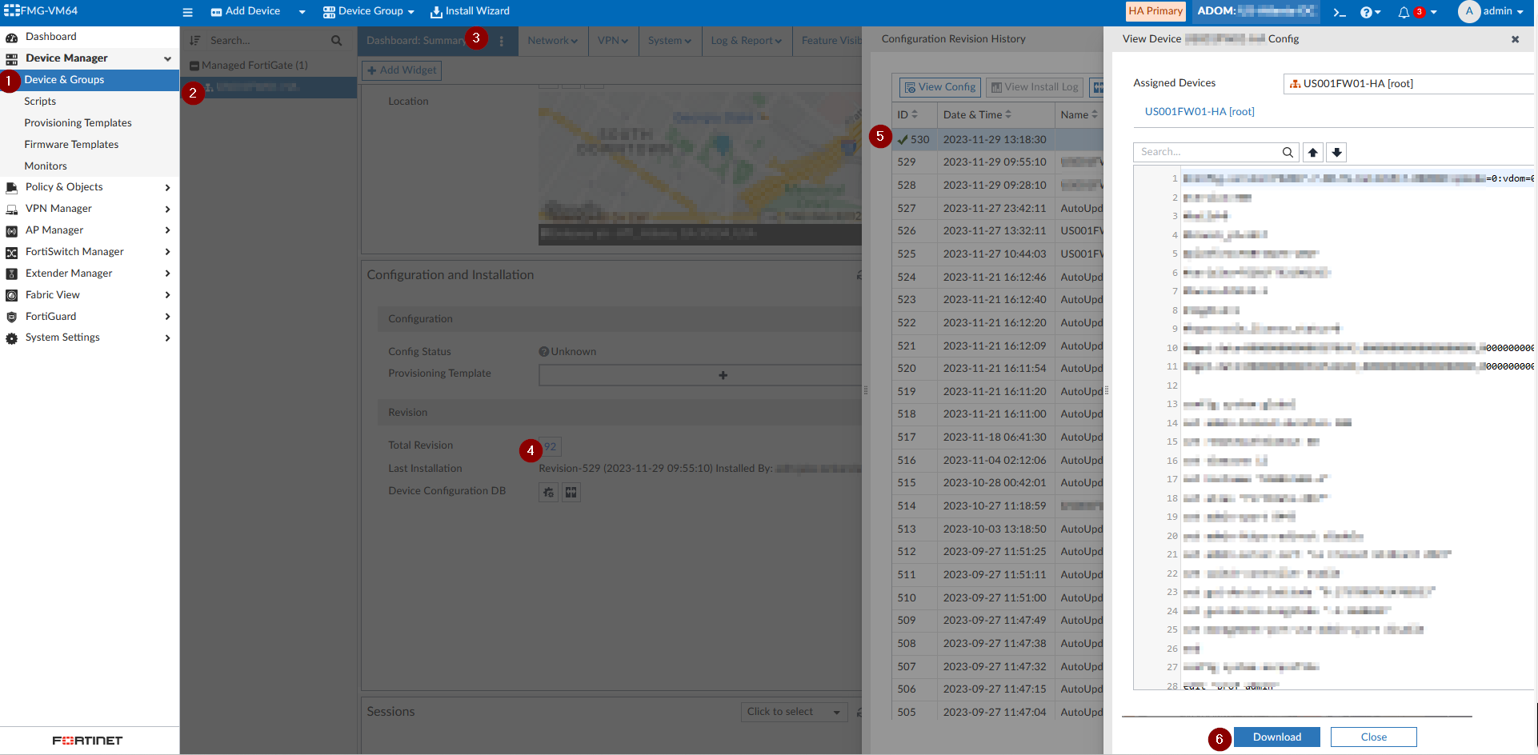Select revision row 529

point(997,162)
